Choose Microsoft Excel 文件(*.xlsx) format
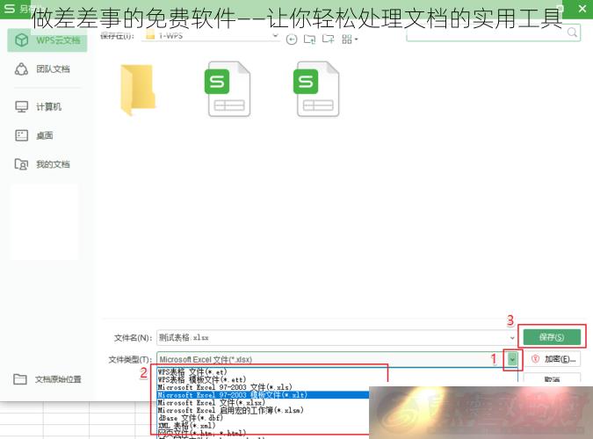 (263, 403)
